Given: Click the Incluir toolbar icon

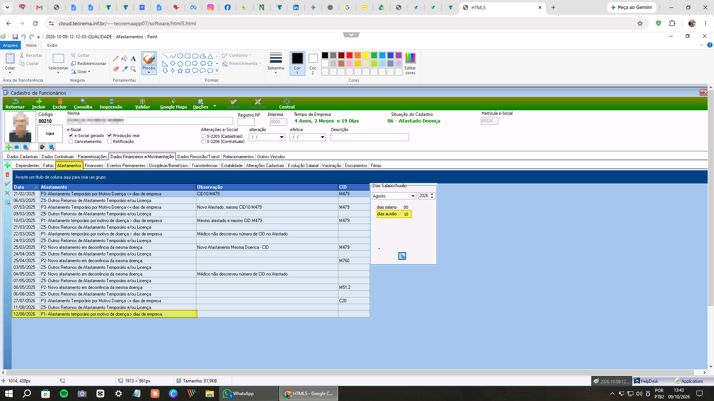Looking at the screenshot, I should point(39,104).
